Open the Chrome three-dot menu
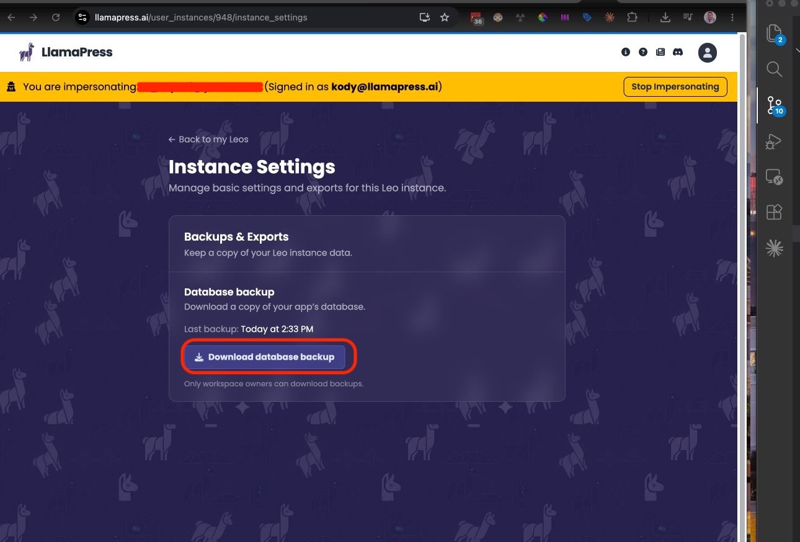Image resolution: width=800 pixels, height=542 pixels. coord(732,17)
